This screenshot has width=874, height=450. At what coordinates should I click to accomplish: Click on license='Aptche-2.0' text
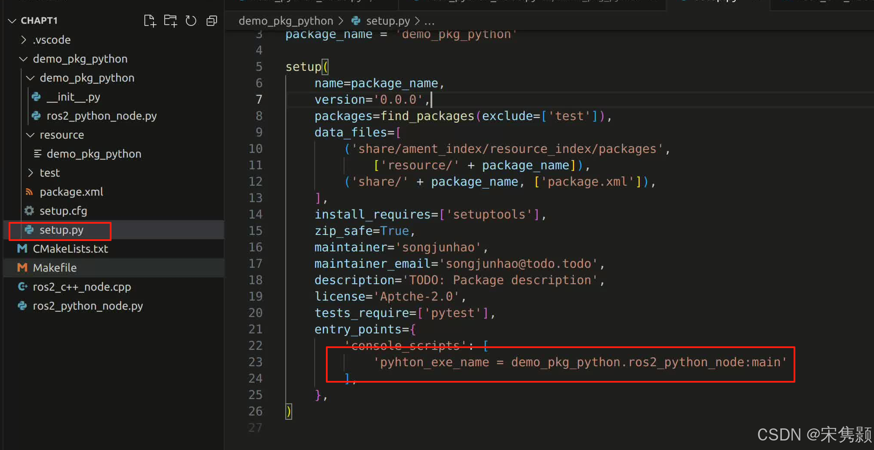click(387, 296)
